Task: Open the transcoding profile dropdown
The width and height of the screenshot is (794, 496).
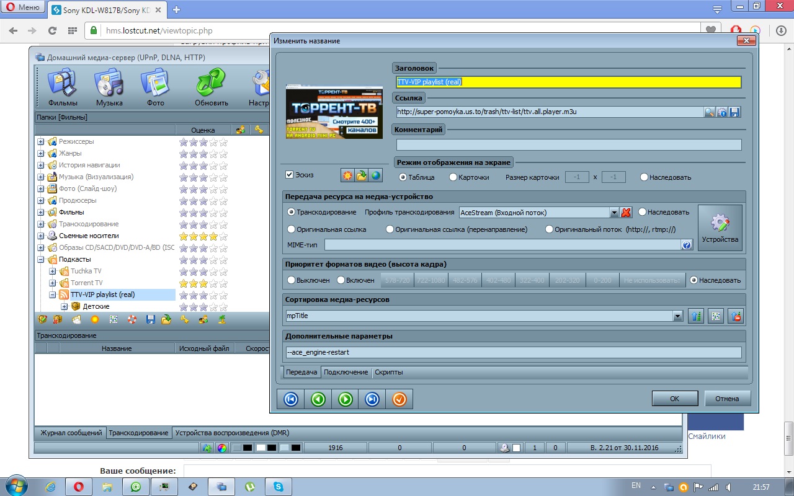Action: (x=614, y=213)
